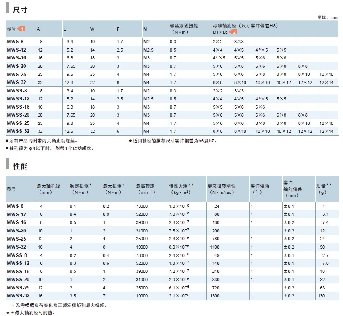Click stiffness value 49 in the MWSS-8 row

tap(217, 255)
